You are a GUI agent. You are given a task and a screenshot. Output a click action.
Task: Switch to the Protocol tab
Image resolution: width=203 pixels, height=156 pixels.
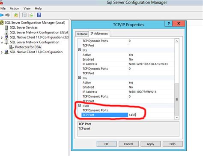click(x=82, y=34)
